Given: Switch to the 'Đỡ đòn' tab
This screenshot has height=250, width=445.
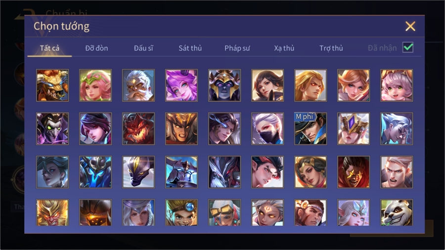Looking at the screenshot, I should click(96, 48).
